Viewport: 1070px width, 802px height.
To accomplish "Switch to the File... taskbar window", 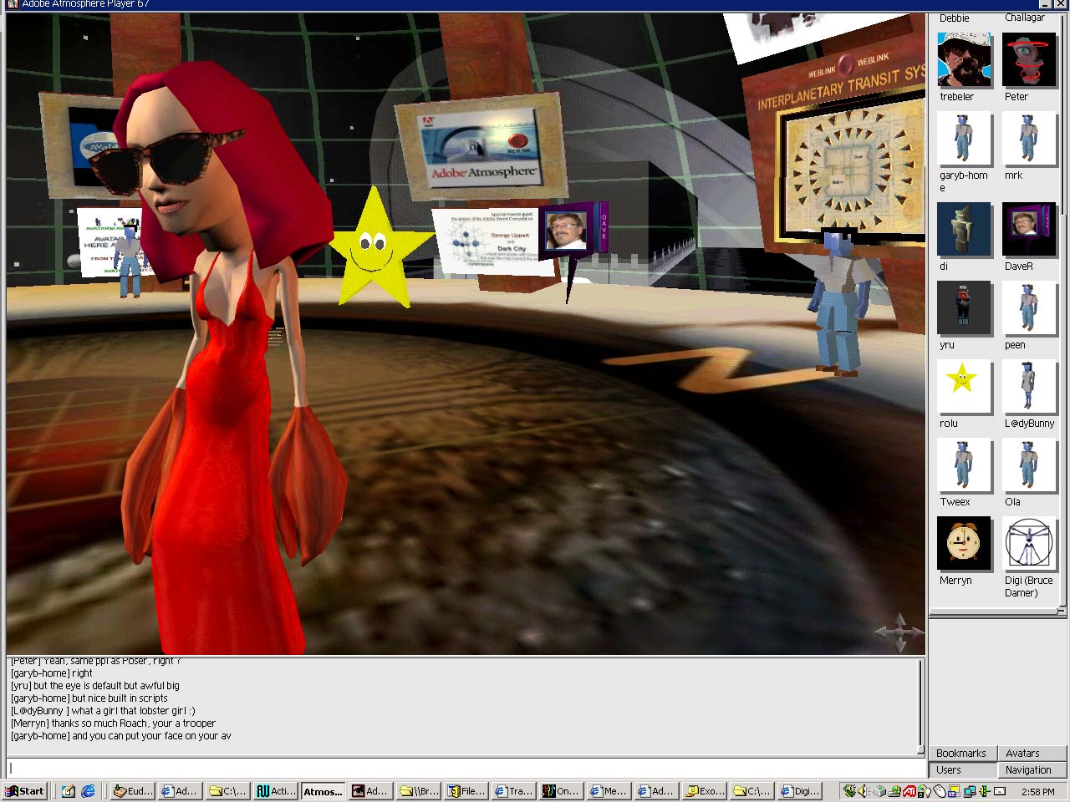I will [x=466, y=791].
